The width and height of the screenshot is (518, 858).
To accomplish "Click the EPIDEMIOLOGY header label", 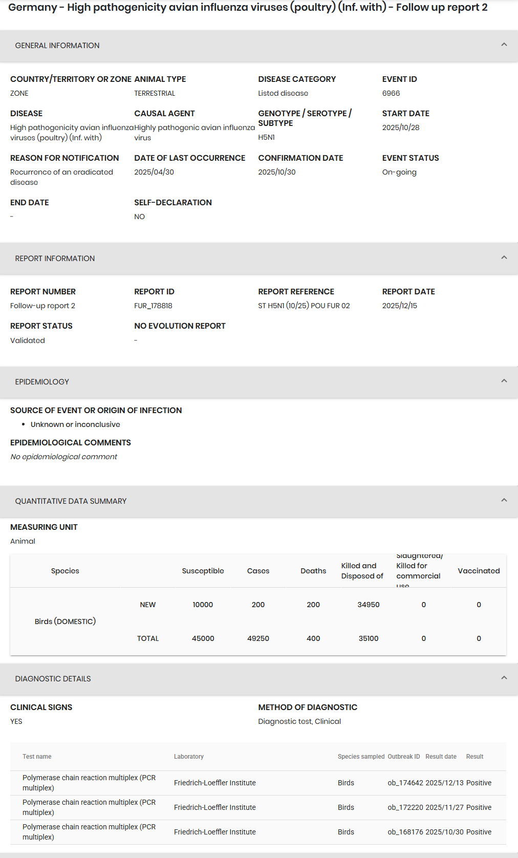I will [x=42, y=382].
